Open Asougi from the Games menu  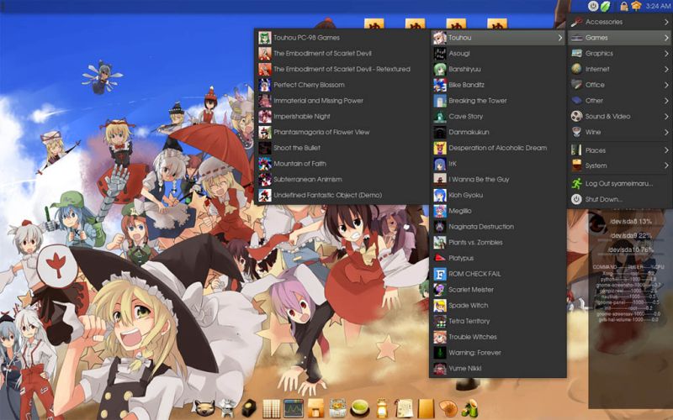tap(498, 54)
